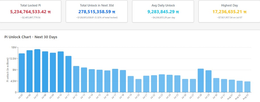Click the 5,234,764,533.42 π value

(31, 12)
